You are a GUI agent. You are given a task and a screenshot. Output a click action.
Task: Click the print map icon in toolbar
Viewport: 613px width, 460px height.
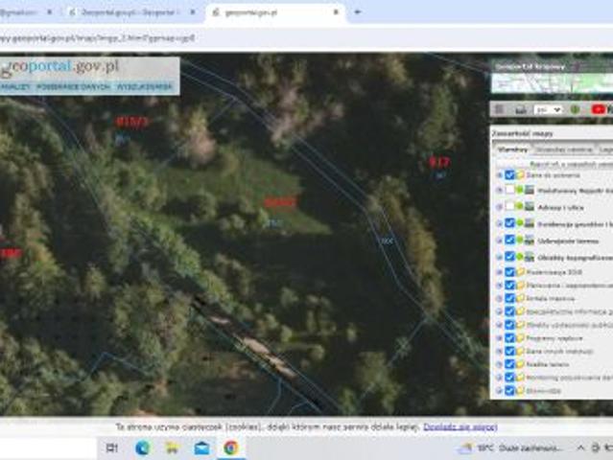click(520, 109)
